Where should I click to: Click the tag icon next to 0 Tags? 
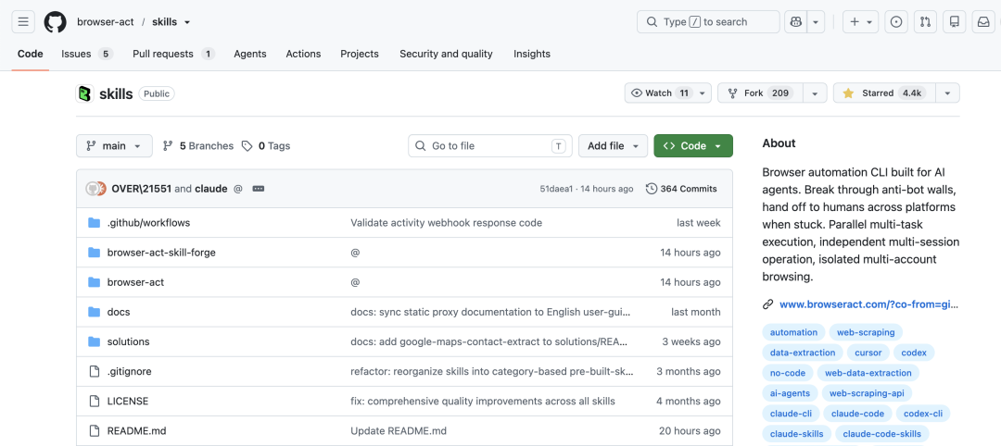click(x=247, y=146)
